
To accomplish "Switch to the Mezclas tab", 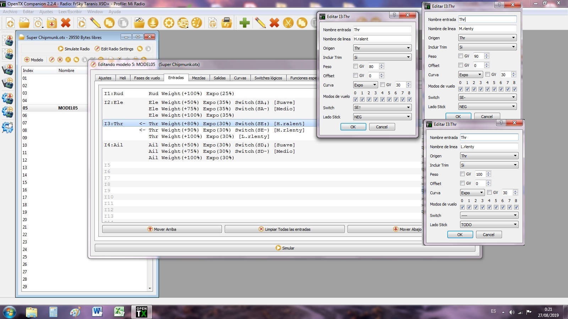I will (x=198, y=78).
